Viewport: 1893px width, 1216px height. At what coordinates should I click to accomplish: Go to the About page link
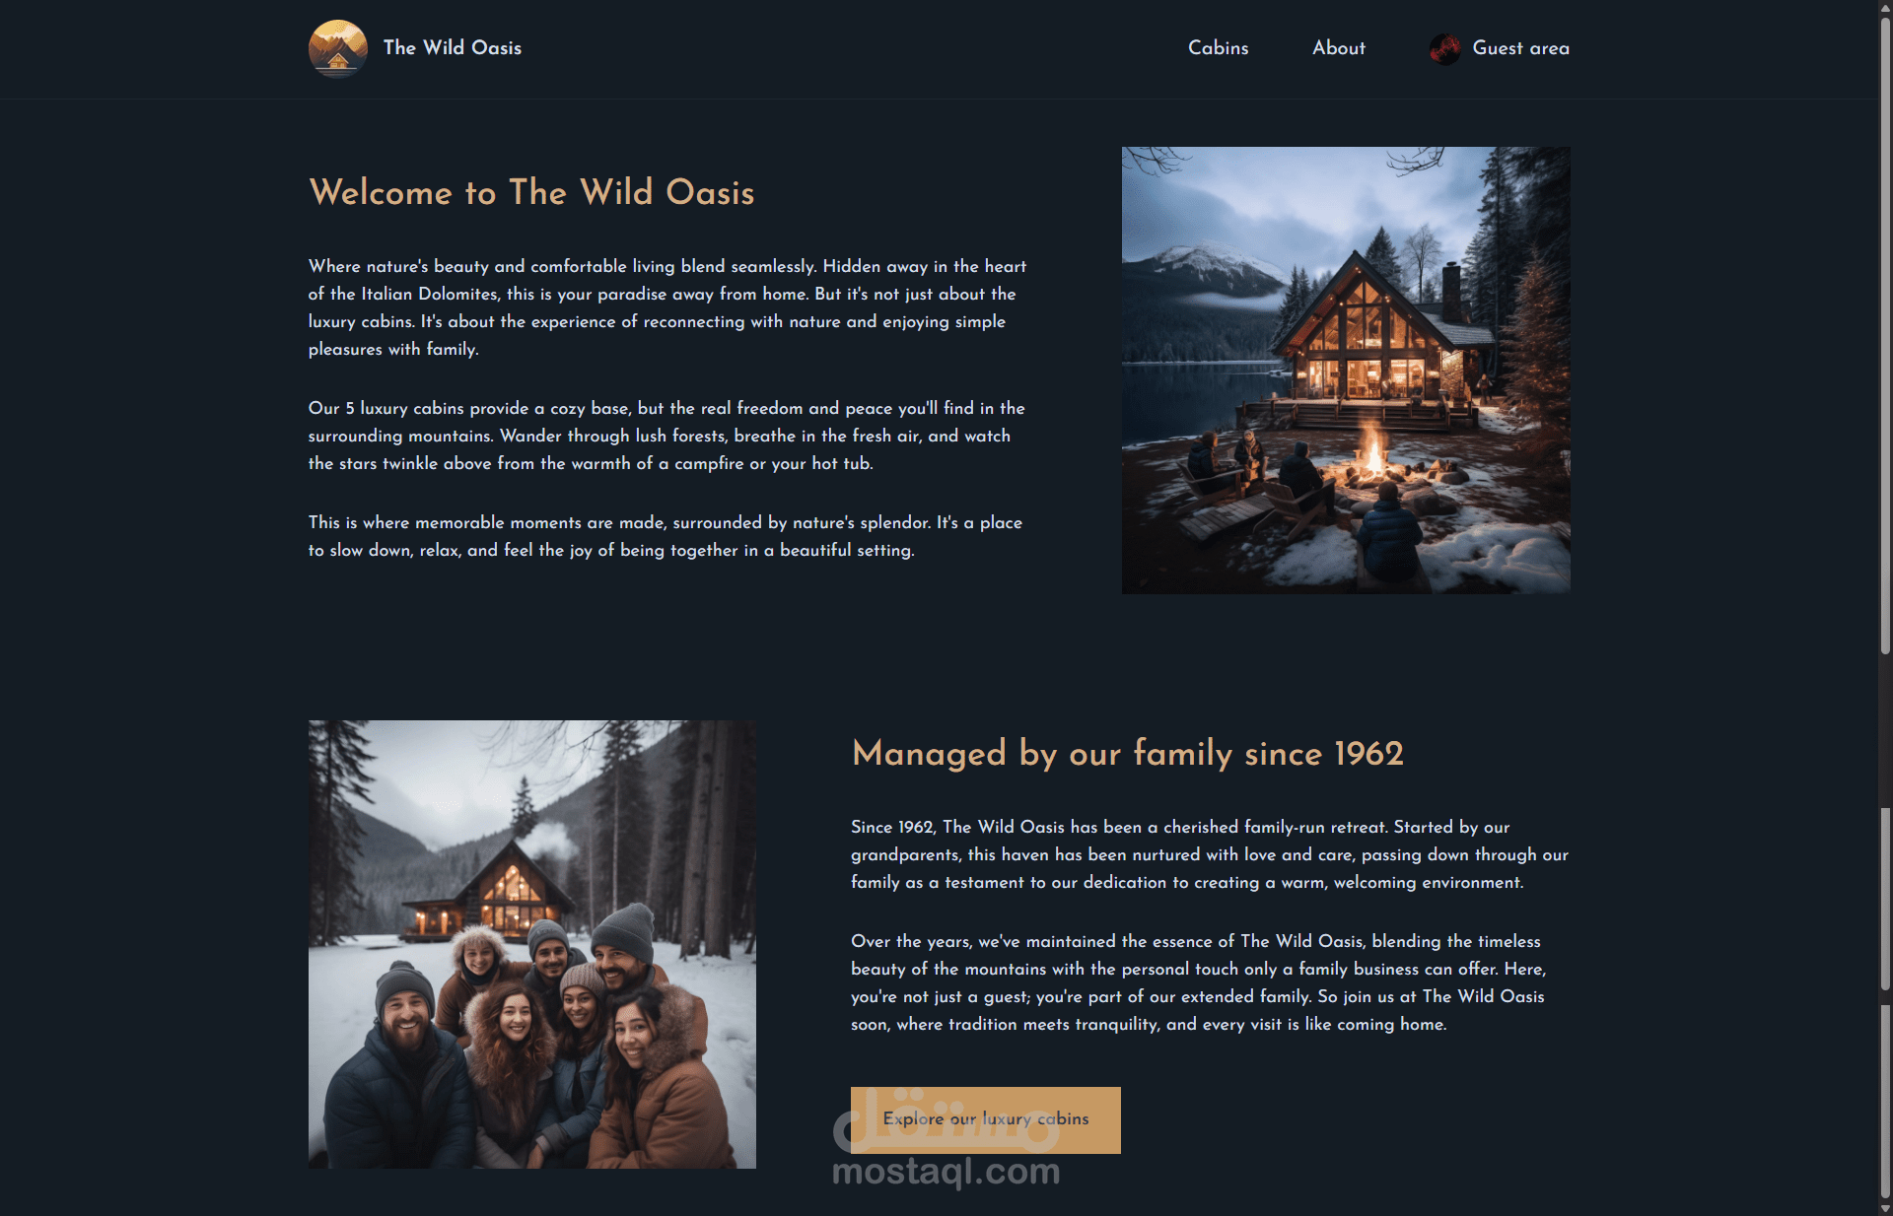[1338, 47]
